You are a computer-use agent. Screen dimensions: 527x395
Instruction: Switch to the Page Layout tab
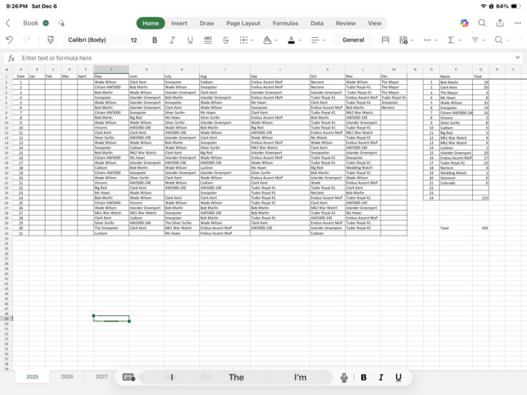pyautogui.click(x=243, y=23)
